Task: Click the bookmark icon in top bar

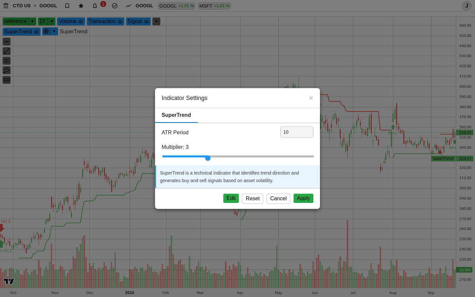Action: pyautogui.click(x=67, y=6)
